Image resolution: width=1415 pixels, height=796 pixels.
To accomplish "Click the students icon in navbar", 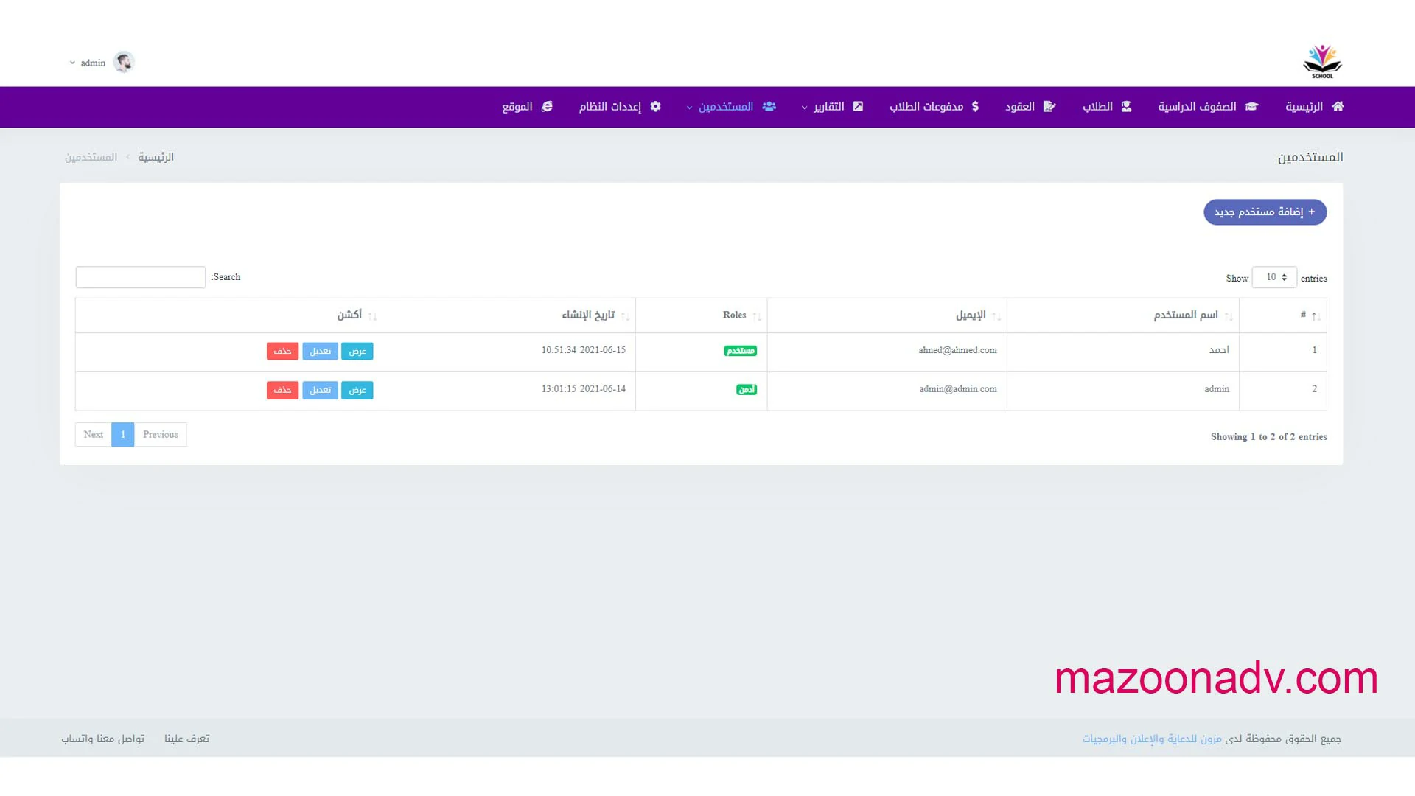I will tap(1126, 107).
